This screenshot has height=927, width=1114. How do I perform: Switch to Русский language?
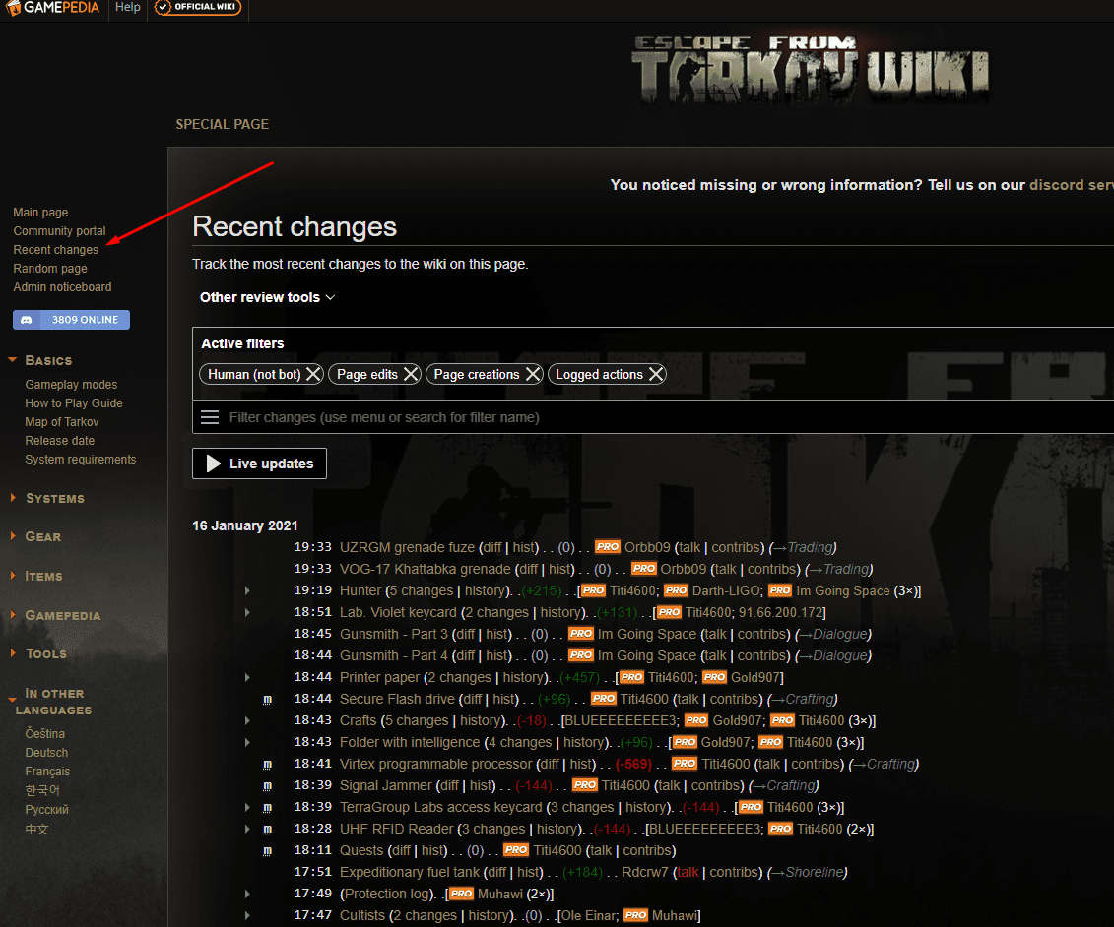(x=47, y=809)
